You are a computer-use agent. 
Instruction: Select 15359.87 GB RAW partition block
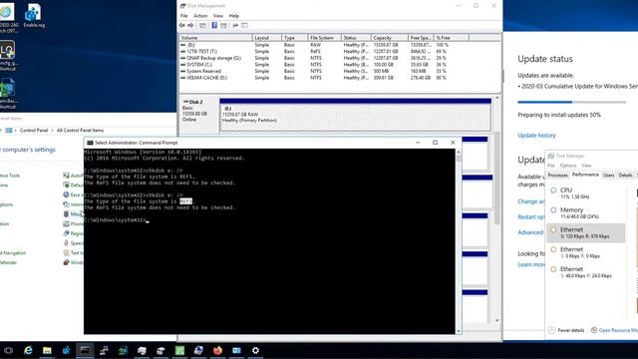pyautogui.click(x=355, y=115)
